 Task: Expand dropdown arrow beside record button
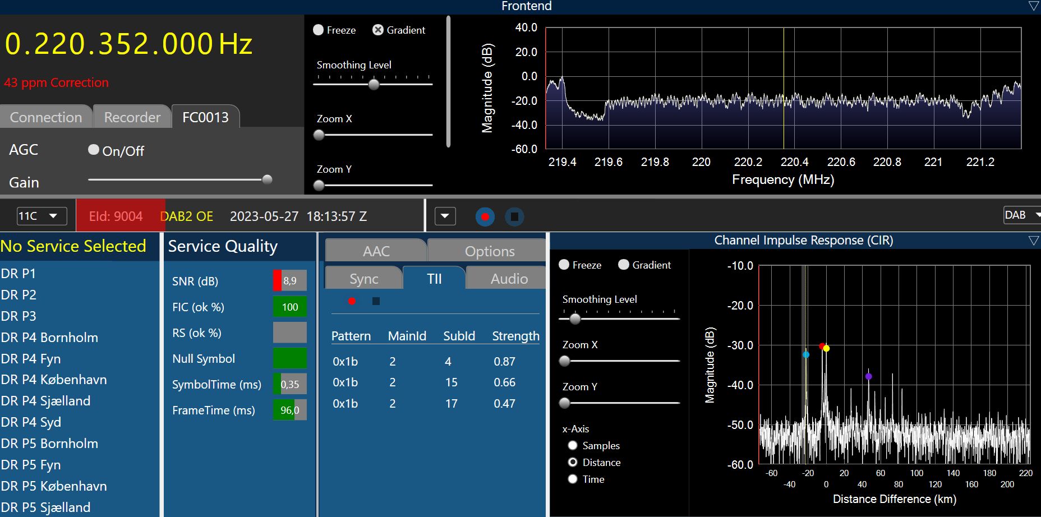pos(445,216)
